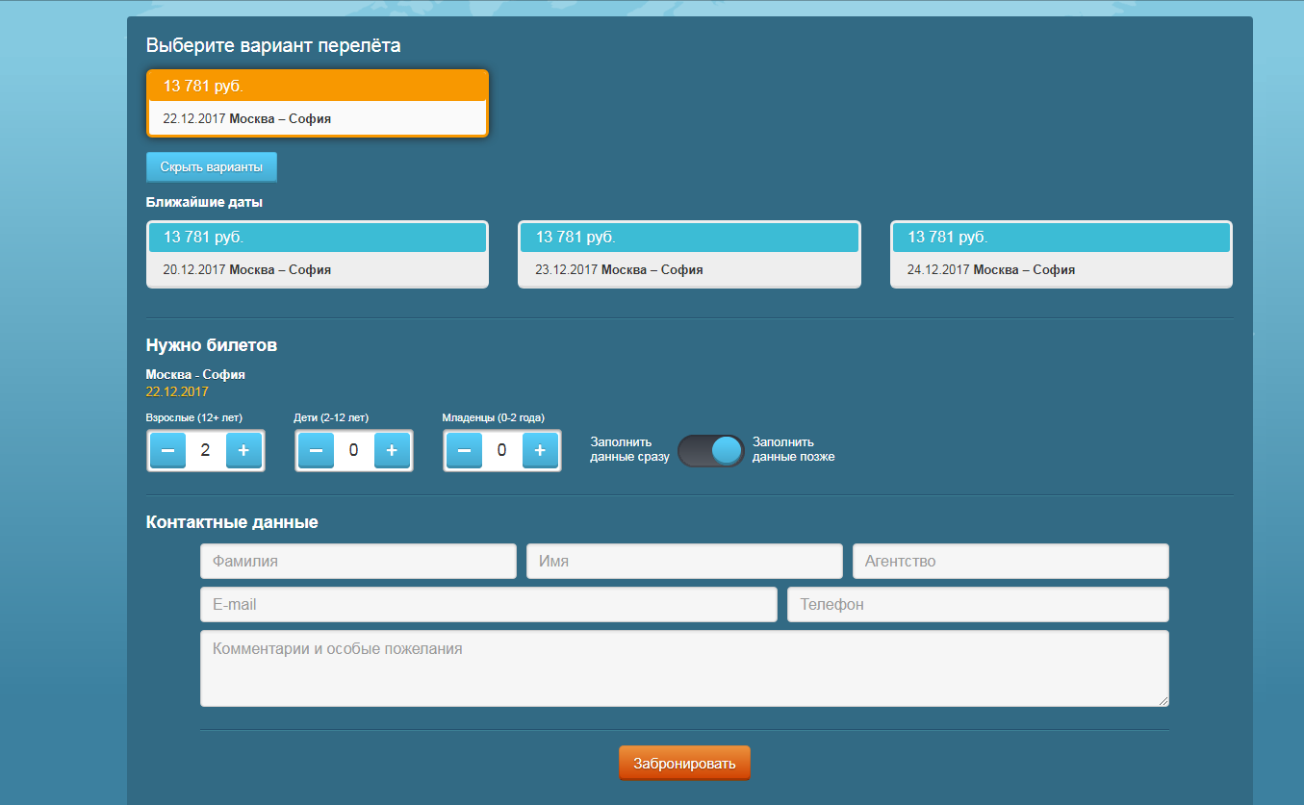Click into the Имя field
The width and height of the screenshot is (1304, 805).
(683, 561)
